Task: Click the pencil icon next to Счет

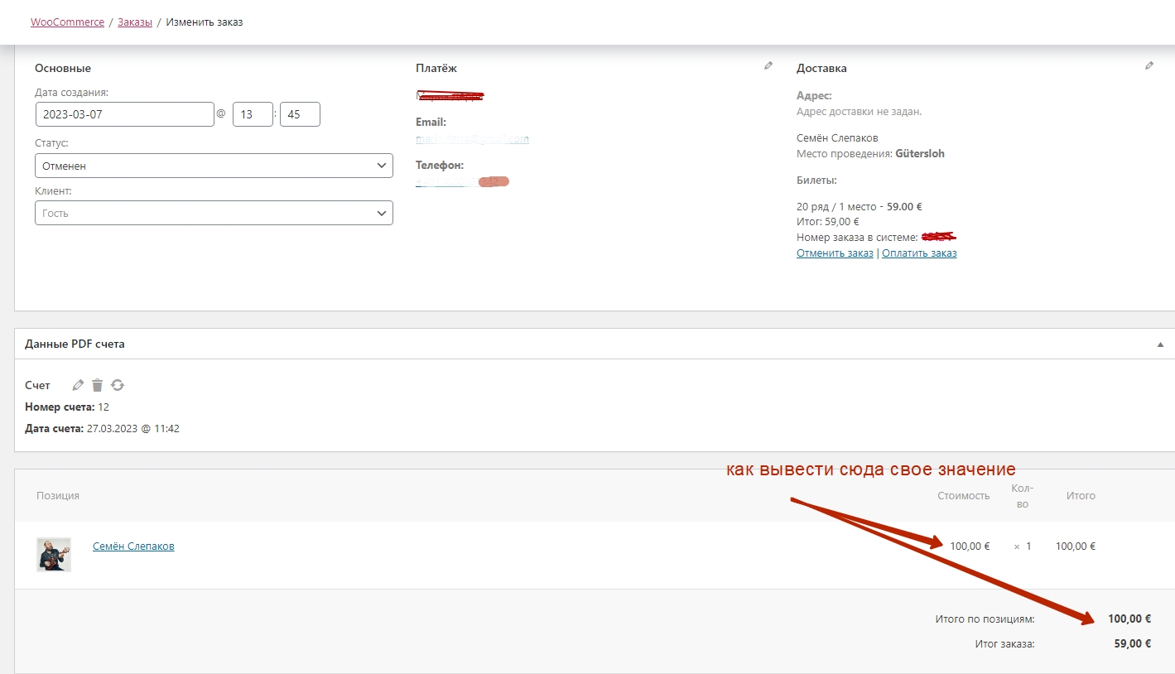Action: (79, 385)
